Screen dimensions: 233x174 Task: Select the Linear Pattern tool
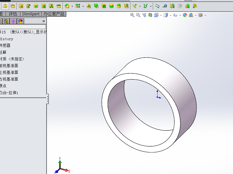(78, 6)
